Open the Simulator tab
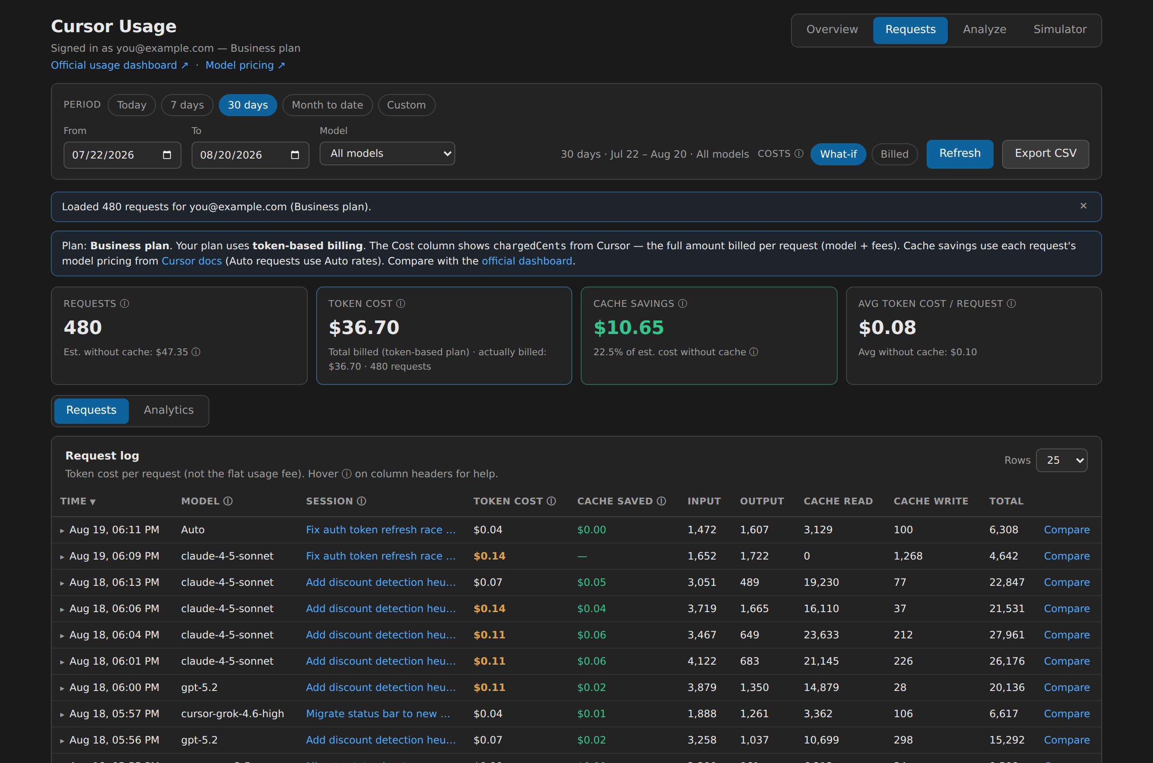Image resolution: width=1153 pixels, height=763 pixels. point(1060,30)
